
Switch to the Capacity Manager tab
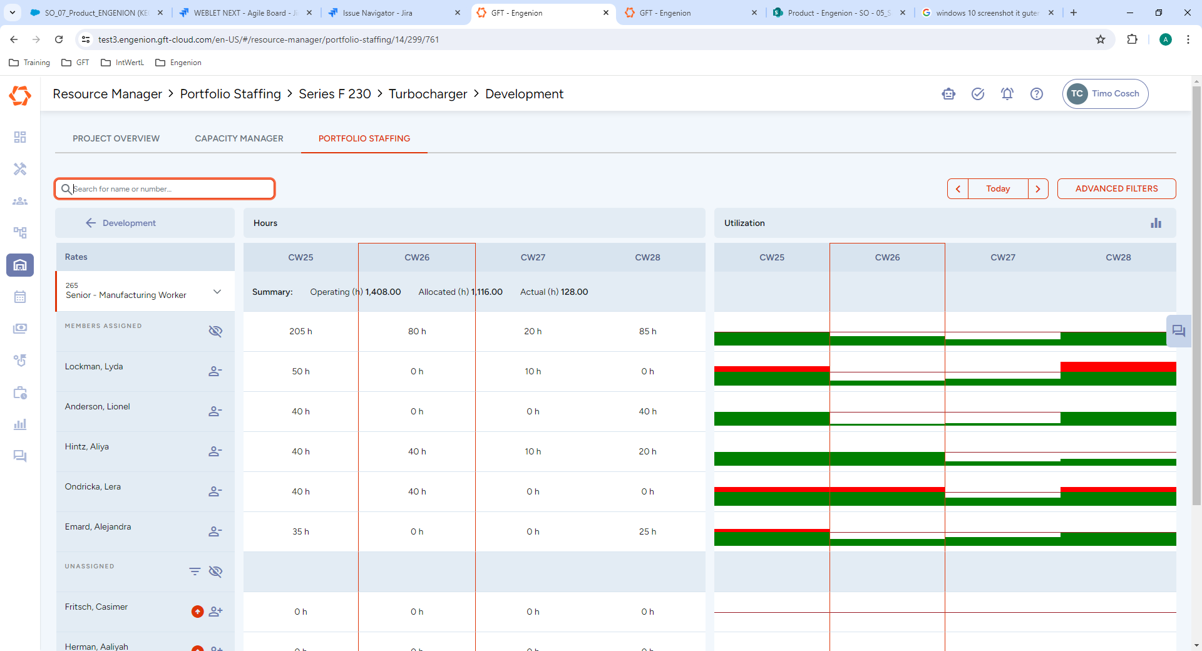click(239, 138)
